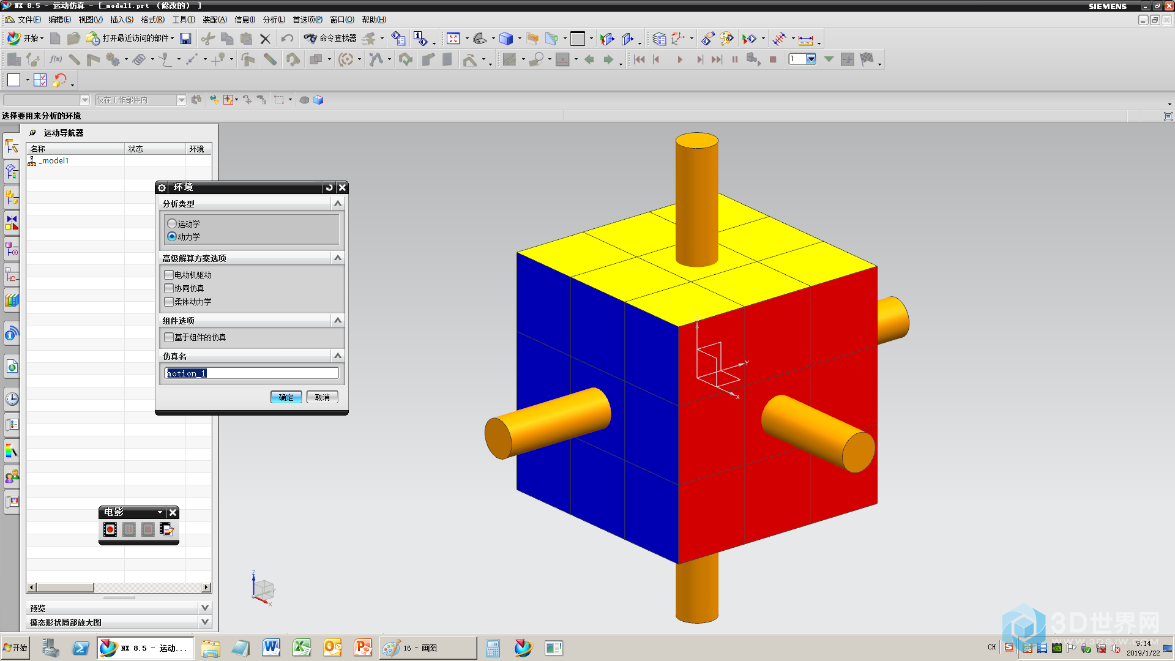Open the 帮助(H) menu
The width and height of the screenshot is (1175, 661).
click(373, 20)
